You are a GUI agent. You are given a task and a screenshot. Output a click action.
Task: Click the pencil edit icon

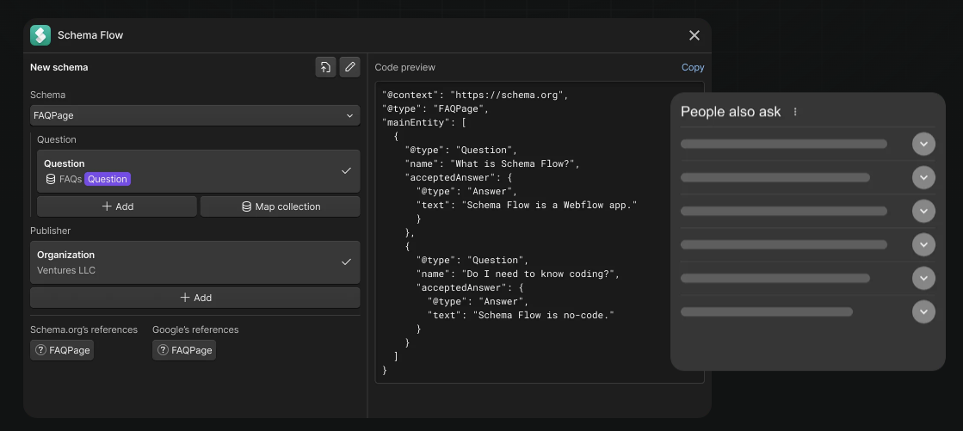point(349,67)
